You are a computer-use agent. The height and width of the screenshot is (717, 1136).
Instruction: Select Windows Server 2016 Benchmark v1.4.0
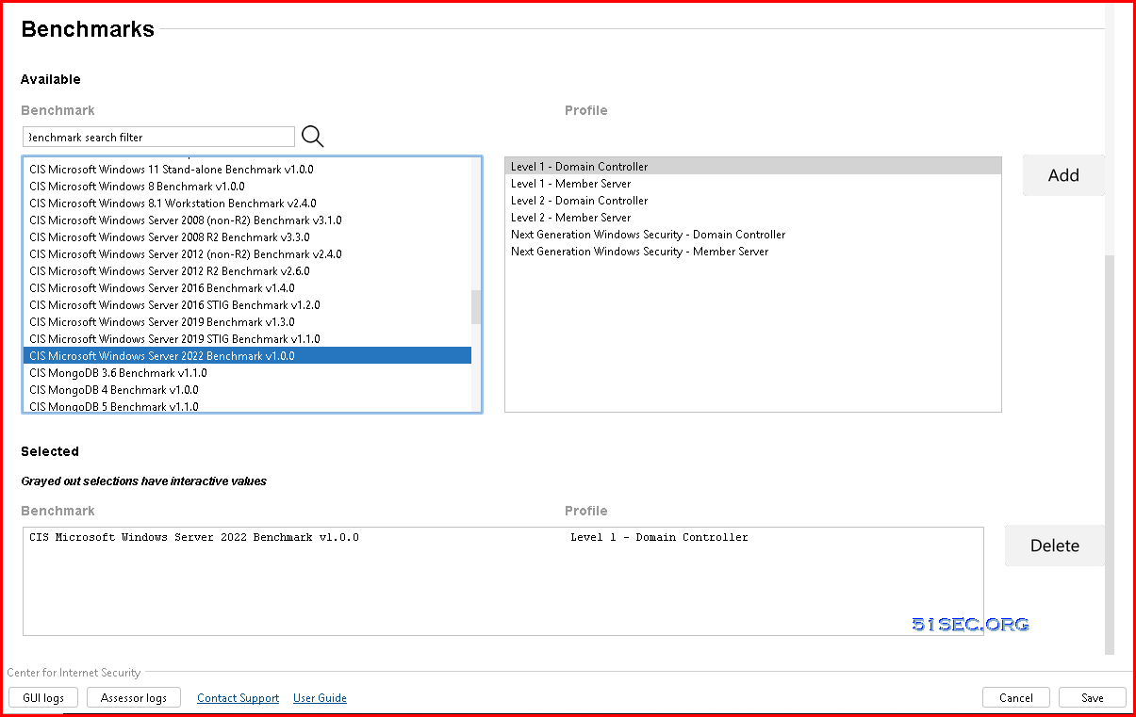[247, 288]
